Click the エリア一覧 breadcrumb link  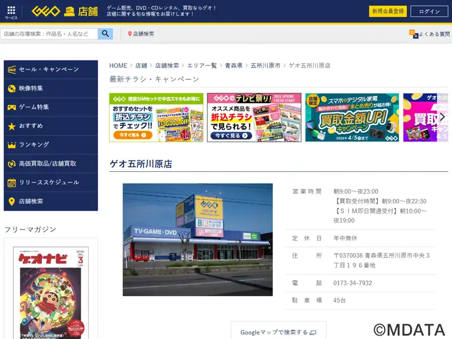202,66
